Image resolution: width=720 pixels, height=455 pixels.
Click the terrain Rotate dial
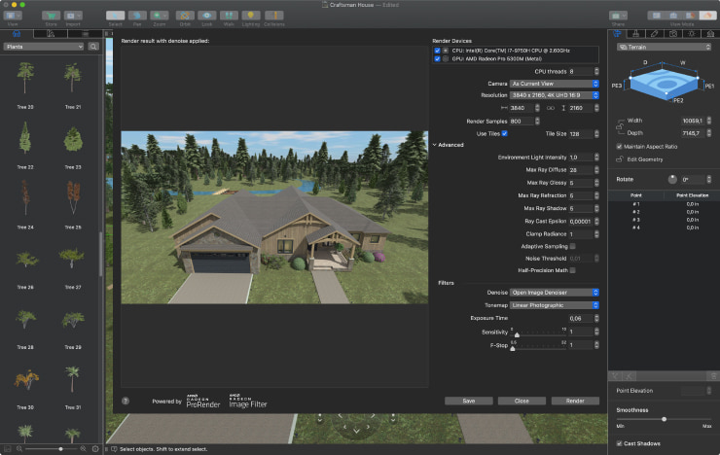coord(672,179)
